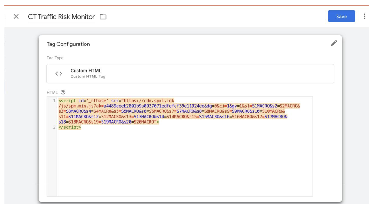Click the opening <script id='_ctbase' text
The width and height of the screenshot is (374, 212).
(x=84, y=101)
